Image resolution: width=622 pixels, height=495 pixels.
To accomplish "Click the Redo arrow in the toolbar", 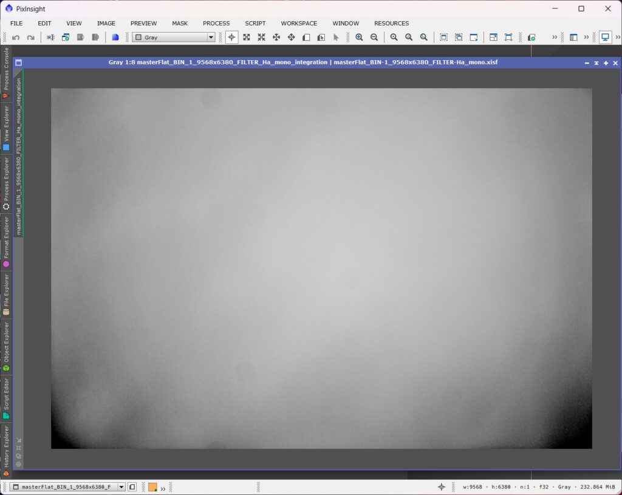I will (30, 37).
